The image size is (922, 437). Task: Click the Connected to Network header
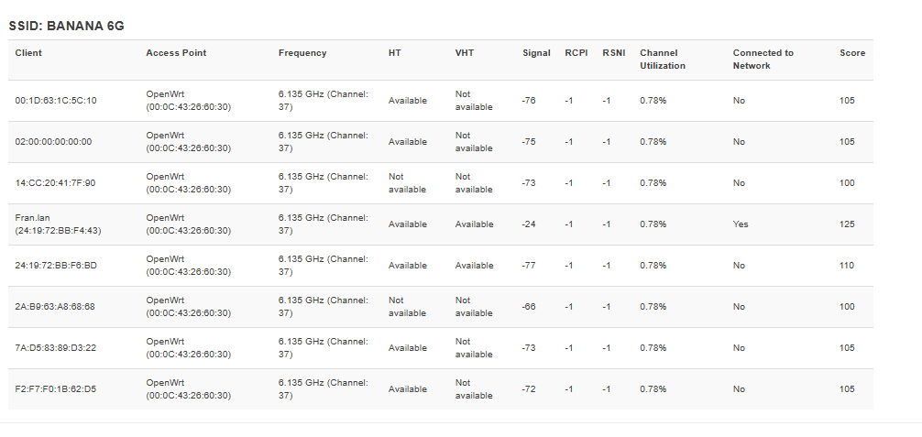[x=763, y=60]
